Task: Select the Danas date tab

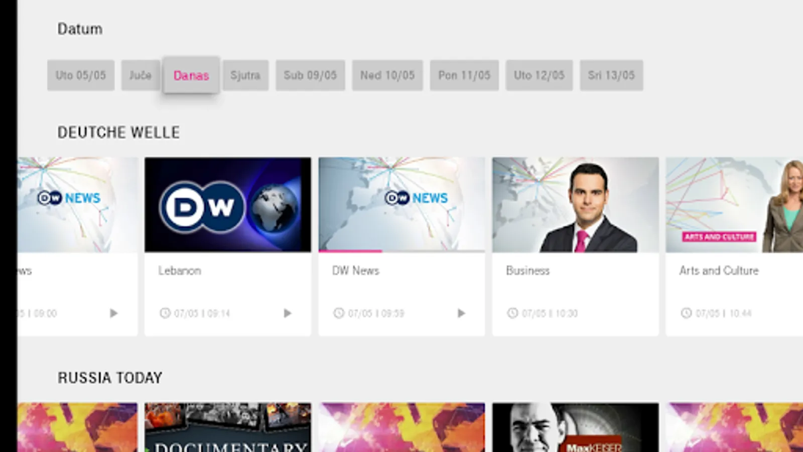Action: coord(191,75)
